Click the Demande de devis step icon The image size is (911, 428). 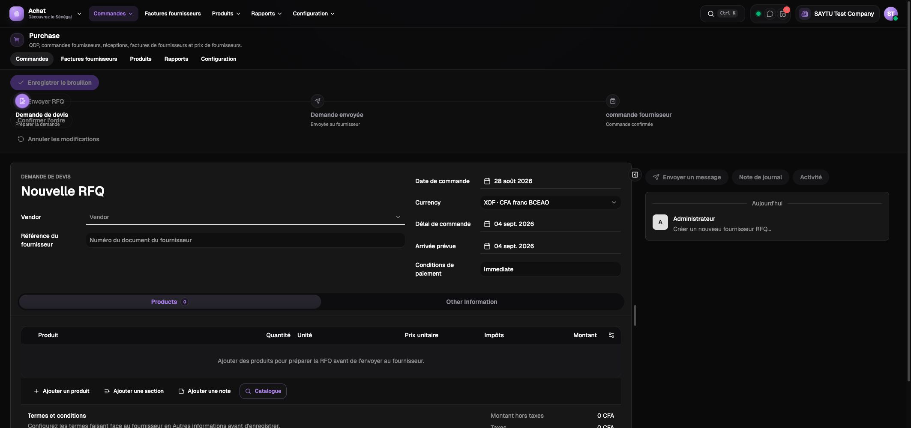click(x=22, y=101)
